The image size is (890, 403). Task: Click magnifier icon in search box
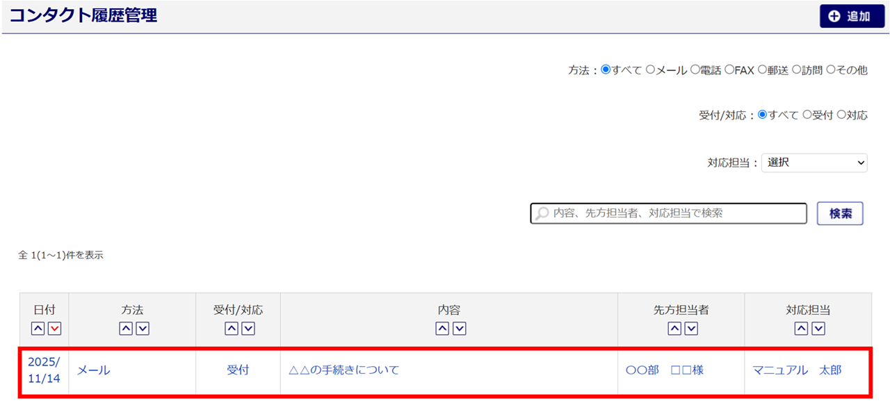542,213
